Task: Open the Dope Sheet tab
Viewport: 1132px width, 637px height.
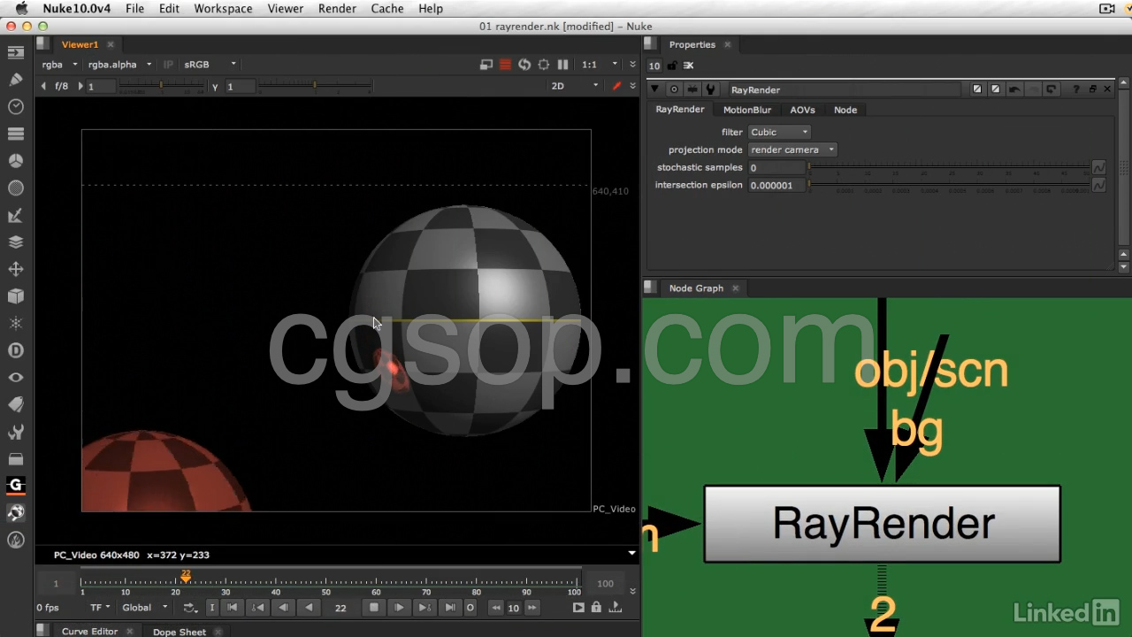Action: click(x=180, y=632)
